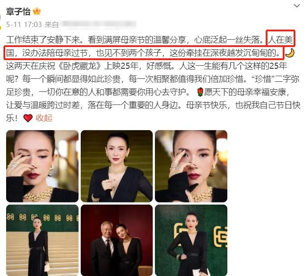Click the crown VIP badge beside the username
The image size is (305, 276).
pyautogui.click(x=37, y=11)
